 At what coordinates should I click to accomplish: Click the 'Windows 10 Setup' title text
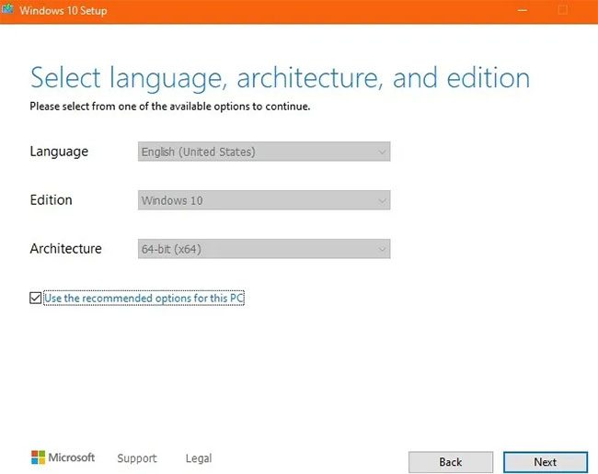[63, 10]
